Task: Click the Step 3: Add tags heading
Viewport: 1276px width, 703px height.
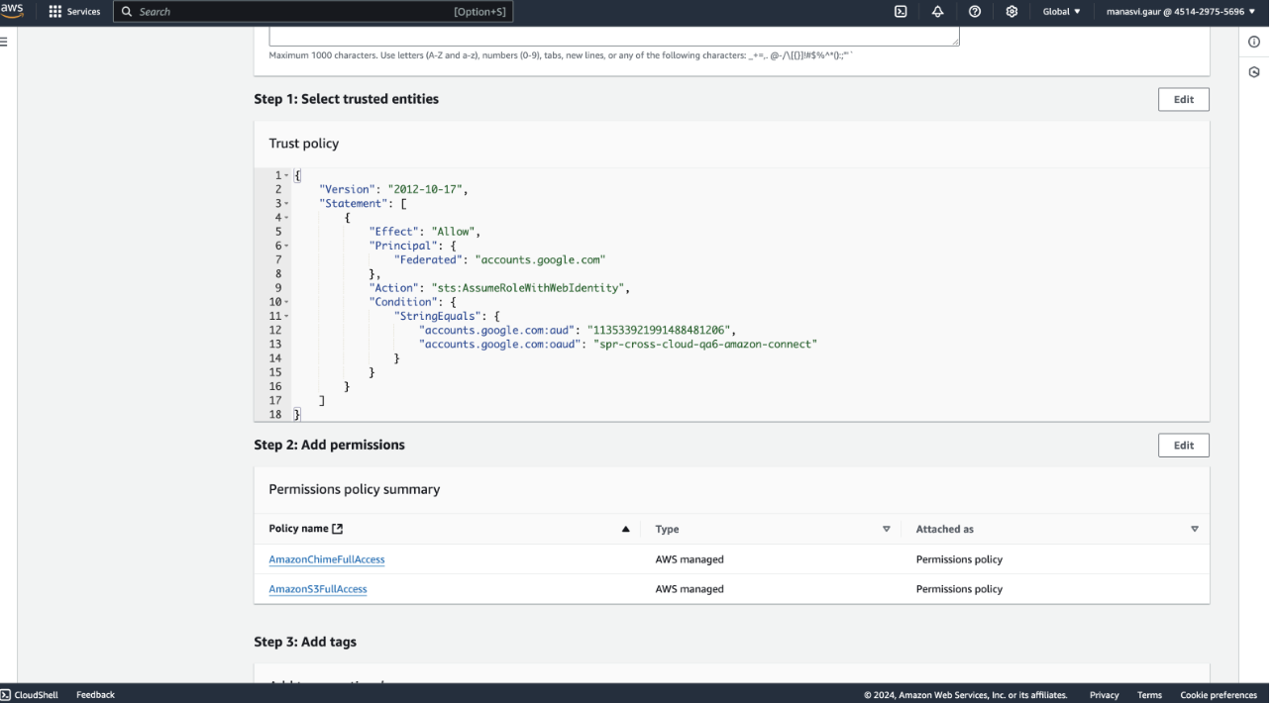Action: tap(305, 643)
